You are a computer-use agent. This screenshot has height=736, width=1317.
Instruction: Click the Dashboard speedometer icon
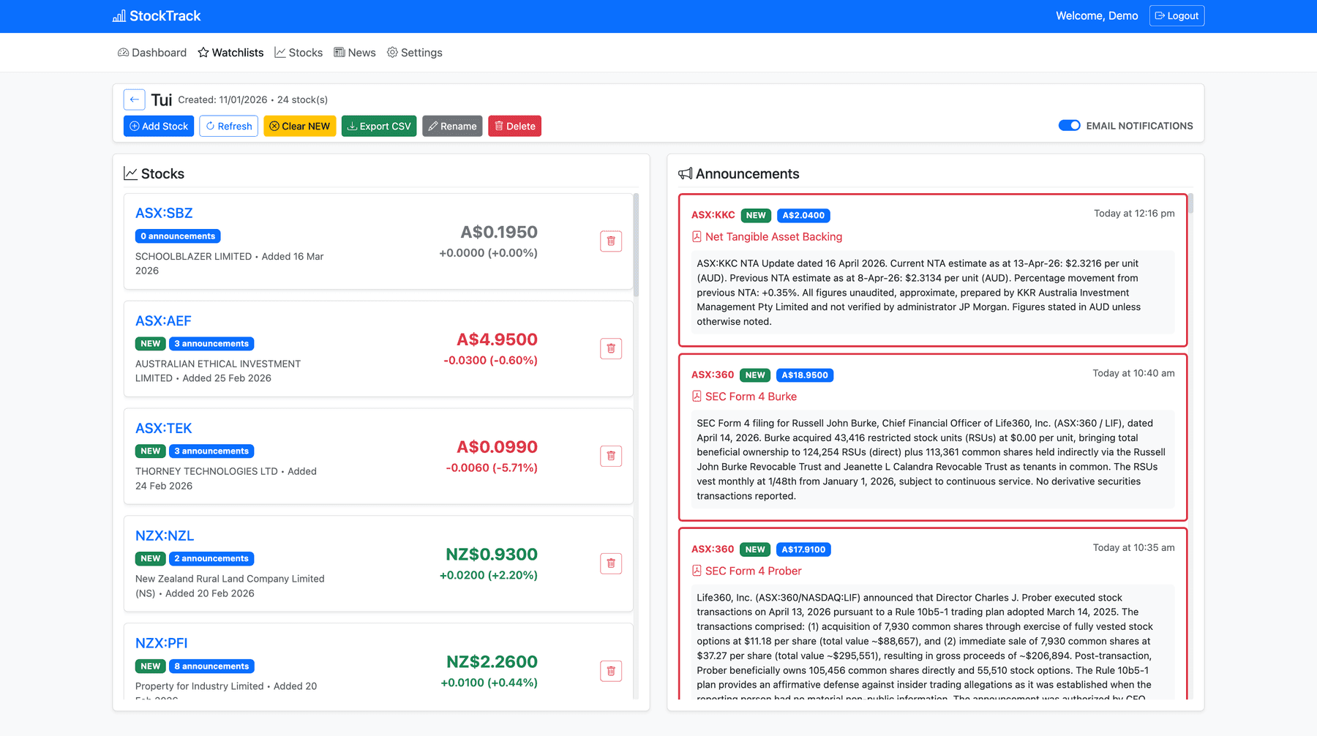point(123,53)
